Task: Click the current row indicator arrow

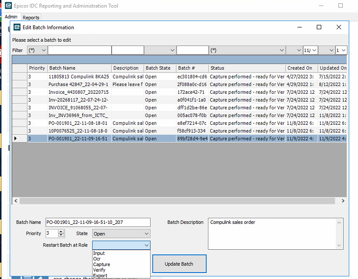Action: (x=15, y=138)
